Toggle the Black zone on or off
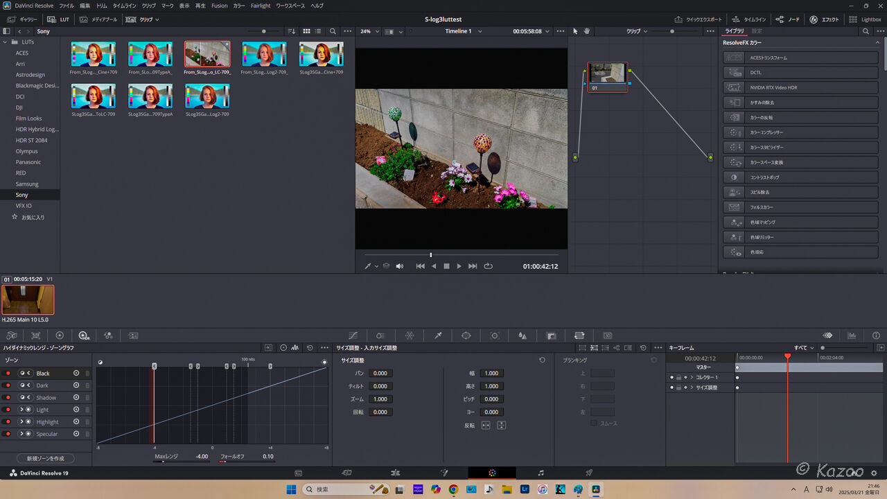Image resolution: width=887 pixels, height=499 pixels. tap(8, 373)
